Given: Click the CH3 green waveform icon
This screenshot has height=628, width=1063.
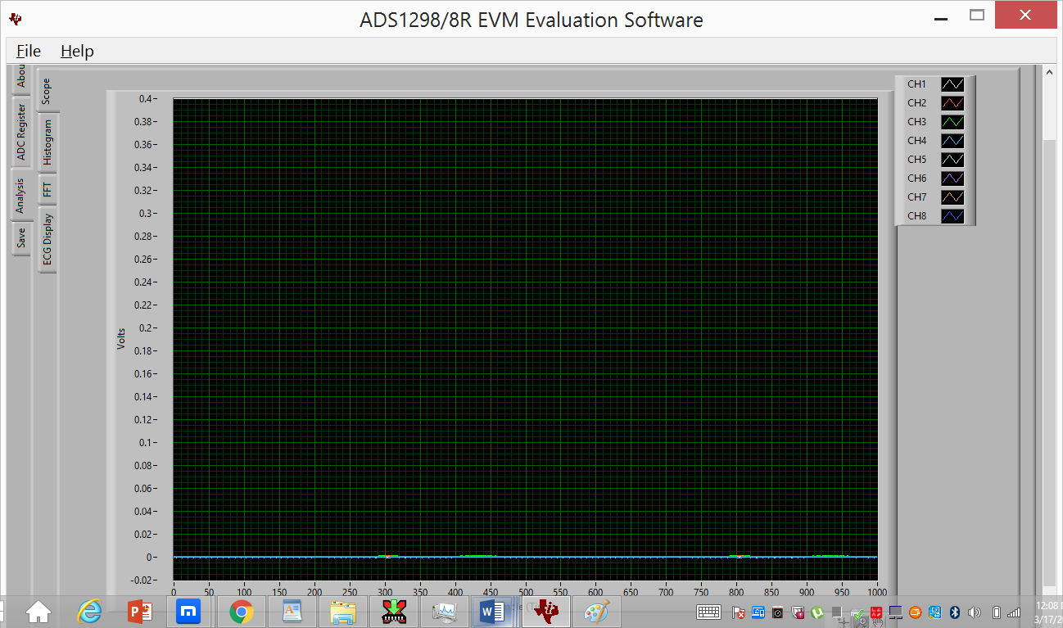Looking at the screenshot, I should pyautogui.click(x=952, y=121).
